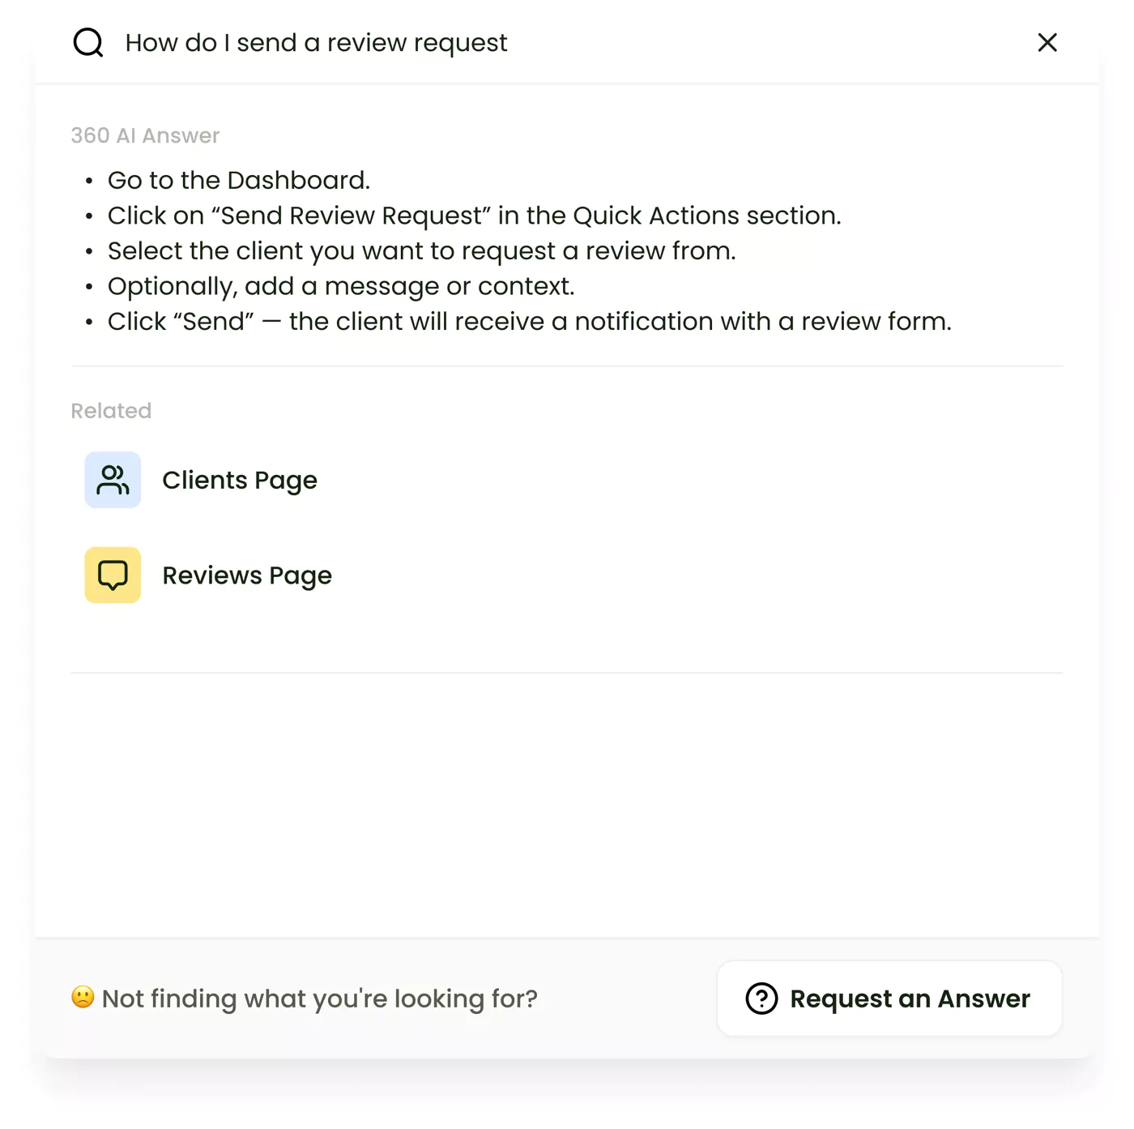1134x1129 pixels.
Task: Click the 360 AI Answer heading
Action: pyautogui.click(x=145, y=135)
